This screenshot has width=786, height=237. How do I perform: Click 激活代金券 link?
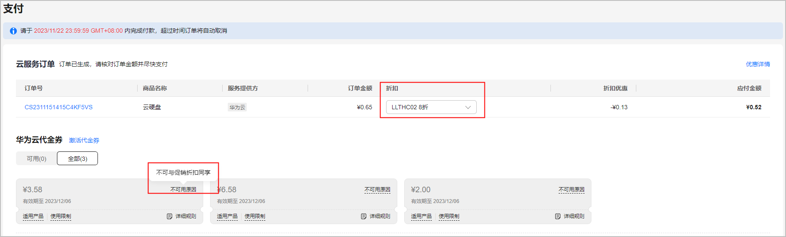click(x=84, y=140)
